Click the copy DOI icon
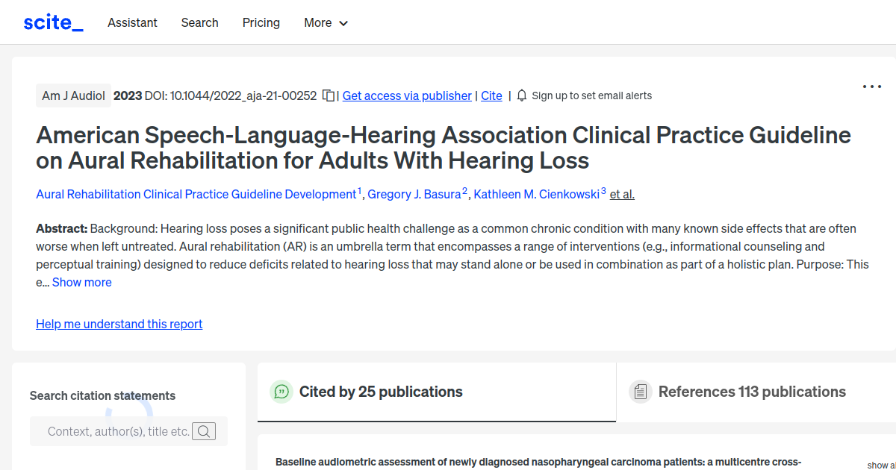Viewport: 896px width, 470px height. 327,95
